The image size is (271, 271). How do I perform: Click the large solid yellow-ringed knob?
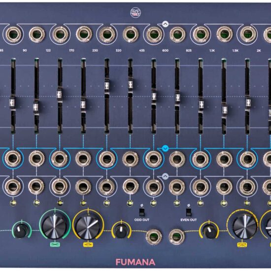88,228
